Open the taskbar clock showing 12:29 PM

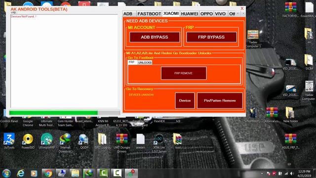[304, 174]
